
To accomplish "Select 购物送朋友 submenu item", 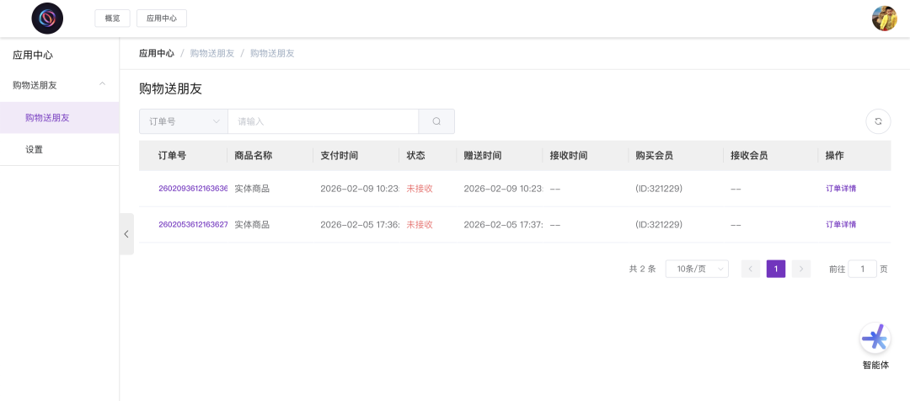I will (47, 118).
